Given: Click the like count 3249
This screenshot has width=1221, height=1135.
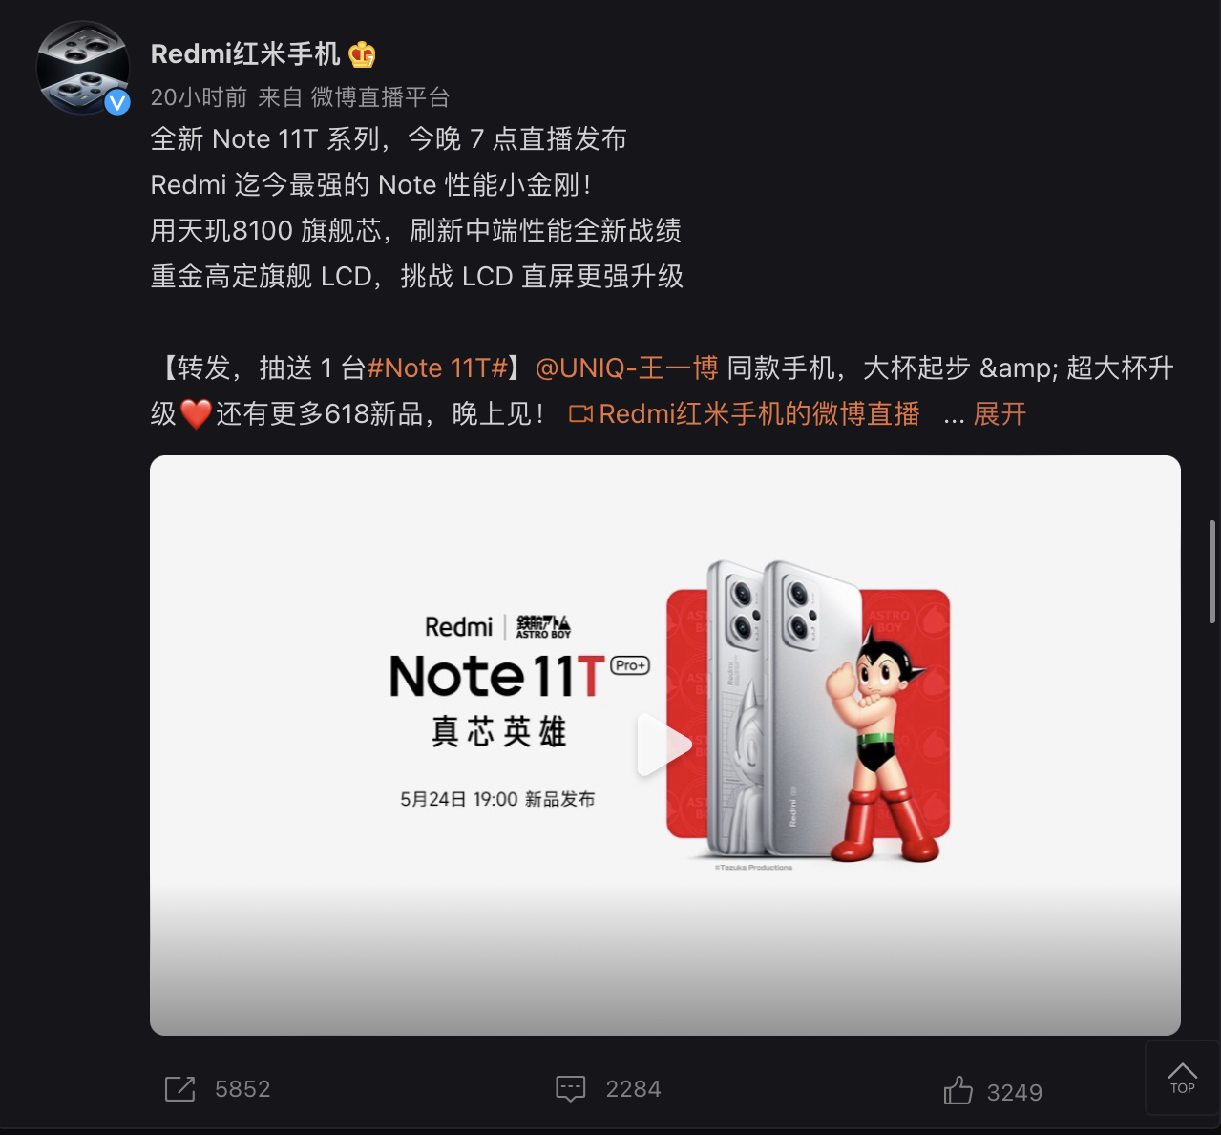Looking at the screenshot, I should (x=1015, y=1093).
